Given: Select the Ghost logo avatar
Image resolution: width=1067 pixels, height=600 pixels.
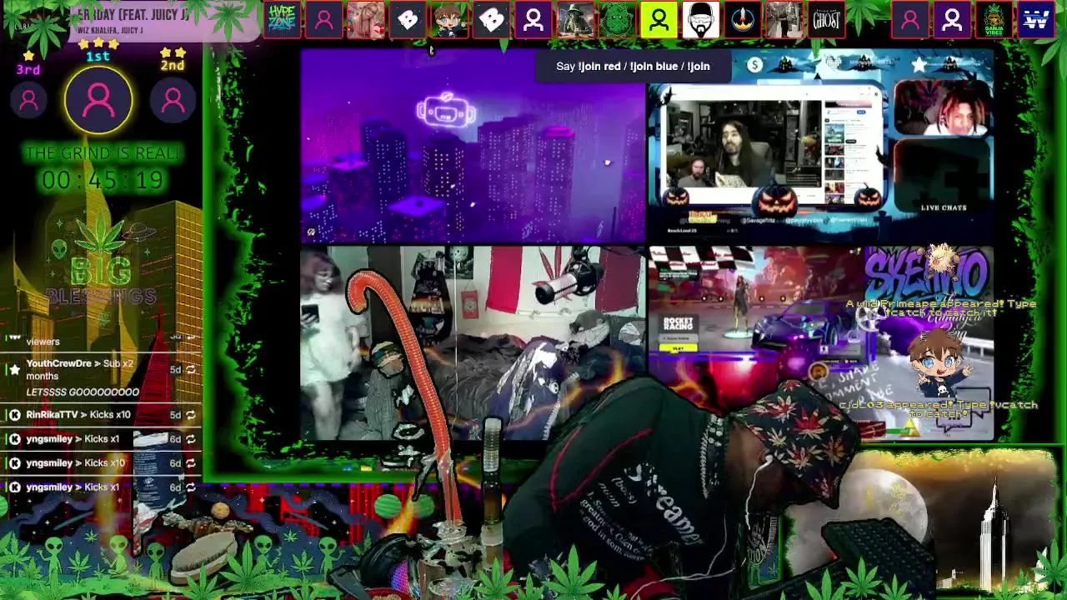Looking at the screenshot, I should coord(826,20).
